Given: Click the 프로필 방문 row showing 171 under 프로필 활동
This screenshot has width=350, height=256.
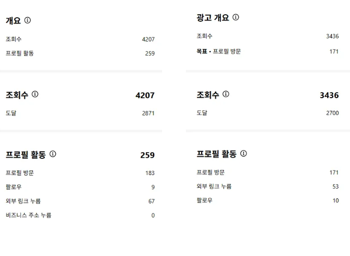Looking at the screenshot, I should click(267, 173).
